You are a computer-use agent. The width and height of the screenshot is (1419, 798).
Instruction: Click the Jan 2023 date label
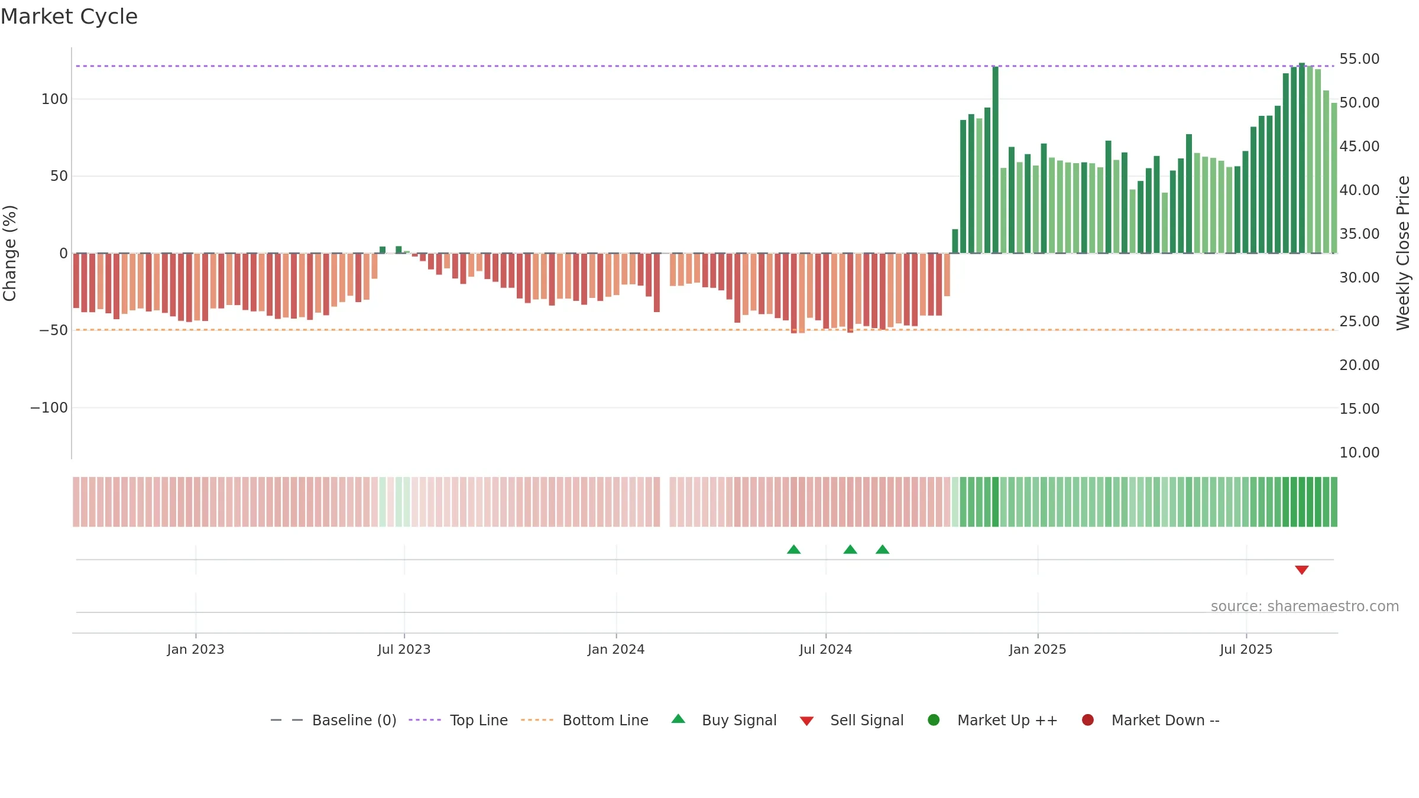click(x=196, y=650)
